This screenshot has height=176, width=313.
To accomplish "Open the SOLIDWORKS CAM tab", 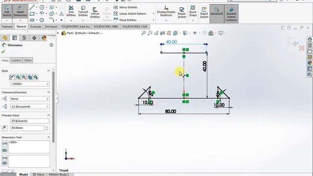I will tap(134, 26).
